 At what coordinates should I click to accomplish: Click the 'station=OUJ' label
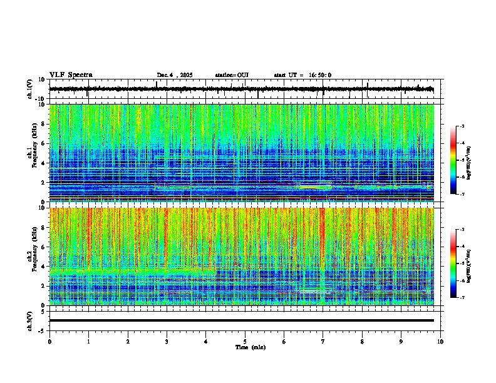pyautogui.click(x=232, y=75)
